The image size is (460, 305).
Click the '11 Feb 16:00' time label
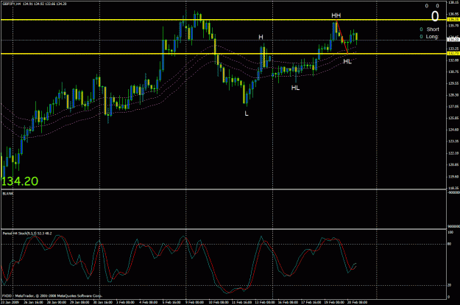pos(241,302)
